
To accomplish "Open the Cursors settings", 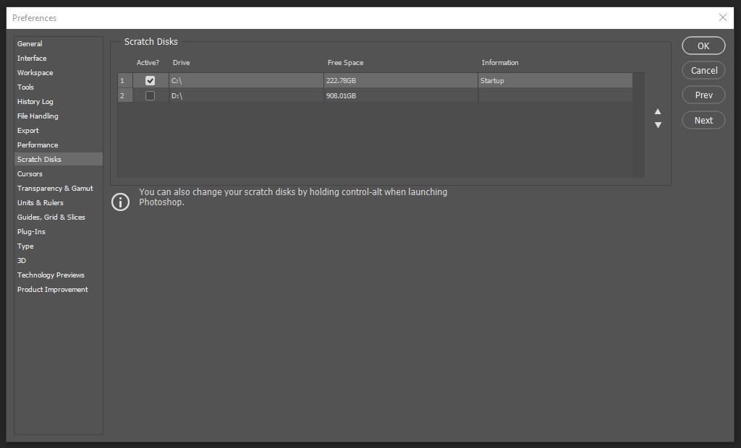I will [x=30, y=173].
